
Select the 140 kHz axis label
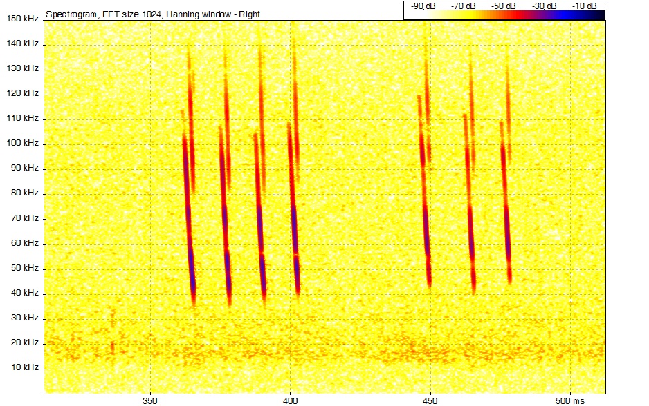(22, 43)
